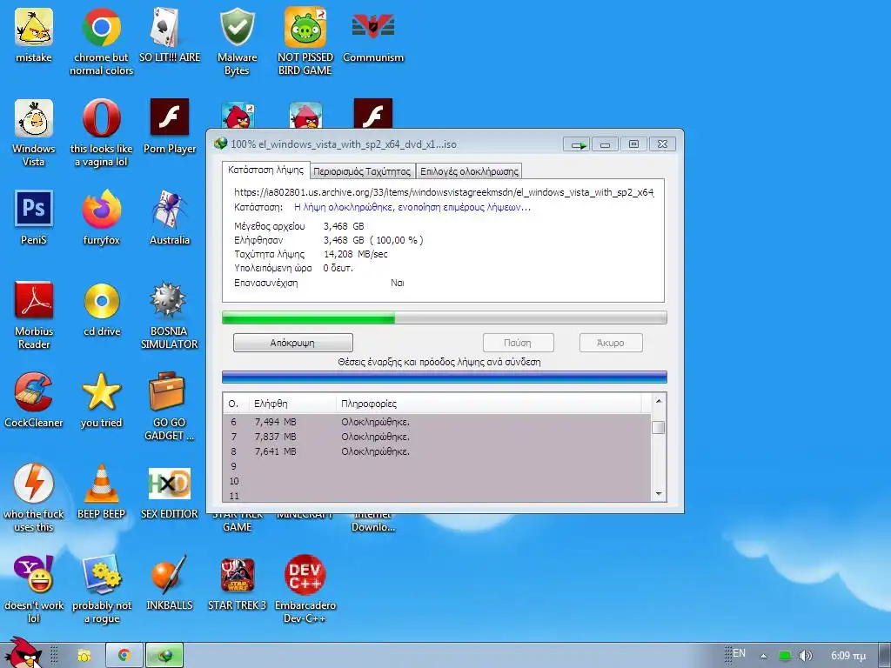891x668 pixels.
Task: Open the 'mistake' Angry Birds desktop icon
Action: [34, 35]
